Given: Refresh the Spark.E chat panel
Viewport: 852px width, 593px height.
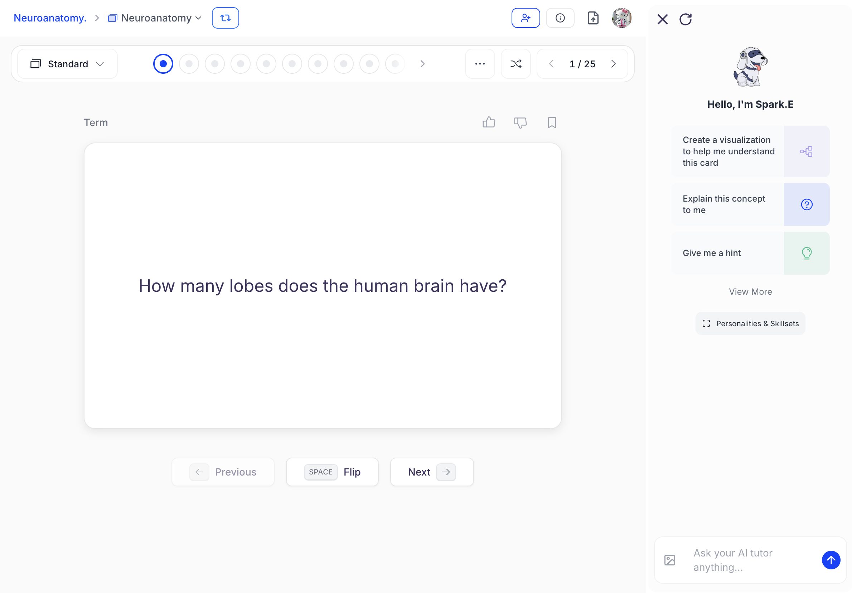Looking at the screenshot, I should click(x=686, y=19).
